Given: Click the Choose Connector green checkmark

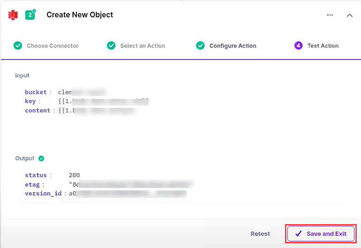Looking at the screenshot, I should (x=18, y=45).
